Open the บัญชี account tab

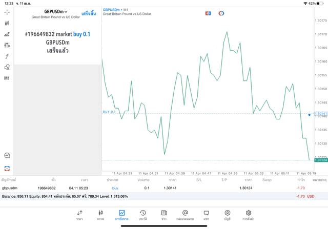pos(228,215)
